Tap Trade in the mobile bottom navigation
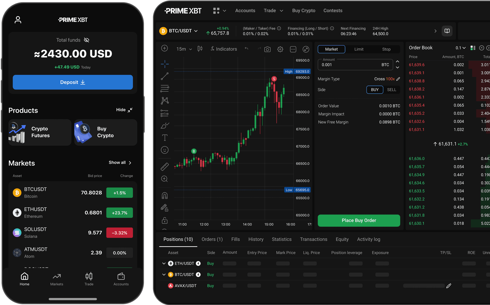The width and height of the screenshot is (490, 305). point(89,279)
